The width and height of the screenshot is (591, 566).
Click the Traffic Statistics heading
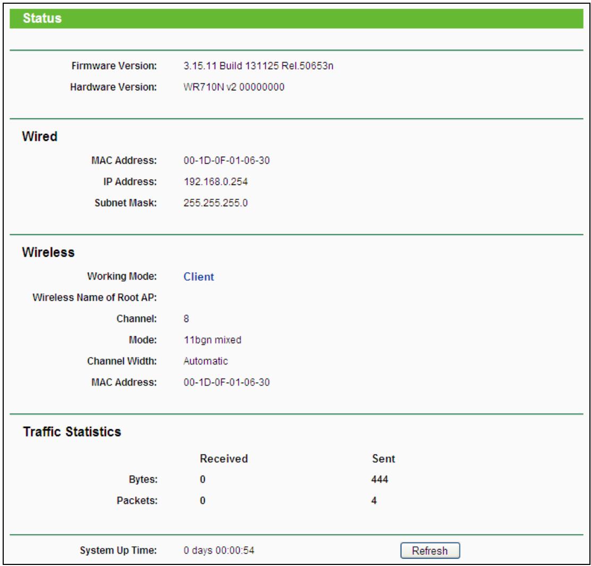[x=72, y=432]
